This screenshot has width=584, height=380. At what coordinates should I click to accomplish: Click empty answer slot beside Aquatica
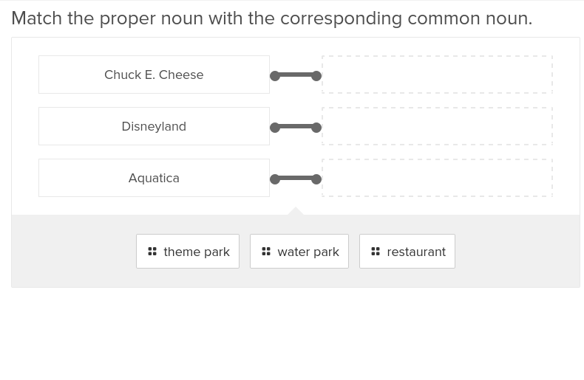pyautogui.click(x=437, y=178)
